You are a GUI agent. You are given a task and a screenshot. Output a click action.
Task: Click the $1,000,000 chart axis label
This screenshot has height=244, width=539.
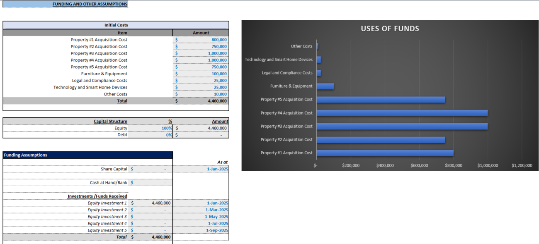488,165
